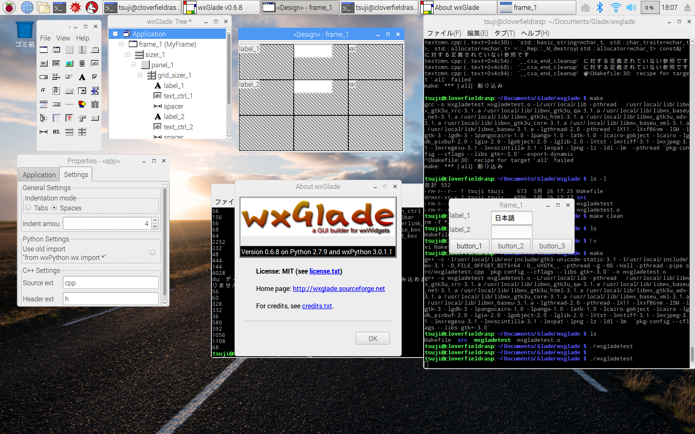Collapse the Application tree node
Screen dimensions: 695x434
tap(115, 34)
